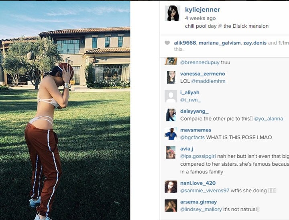Click avia.j's avatar thumbnail
This screenshot has width=289, height=220.
[x=171, y=152]
